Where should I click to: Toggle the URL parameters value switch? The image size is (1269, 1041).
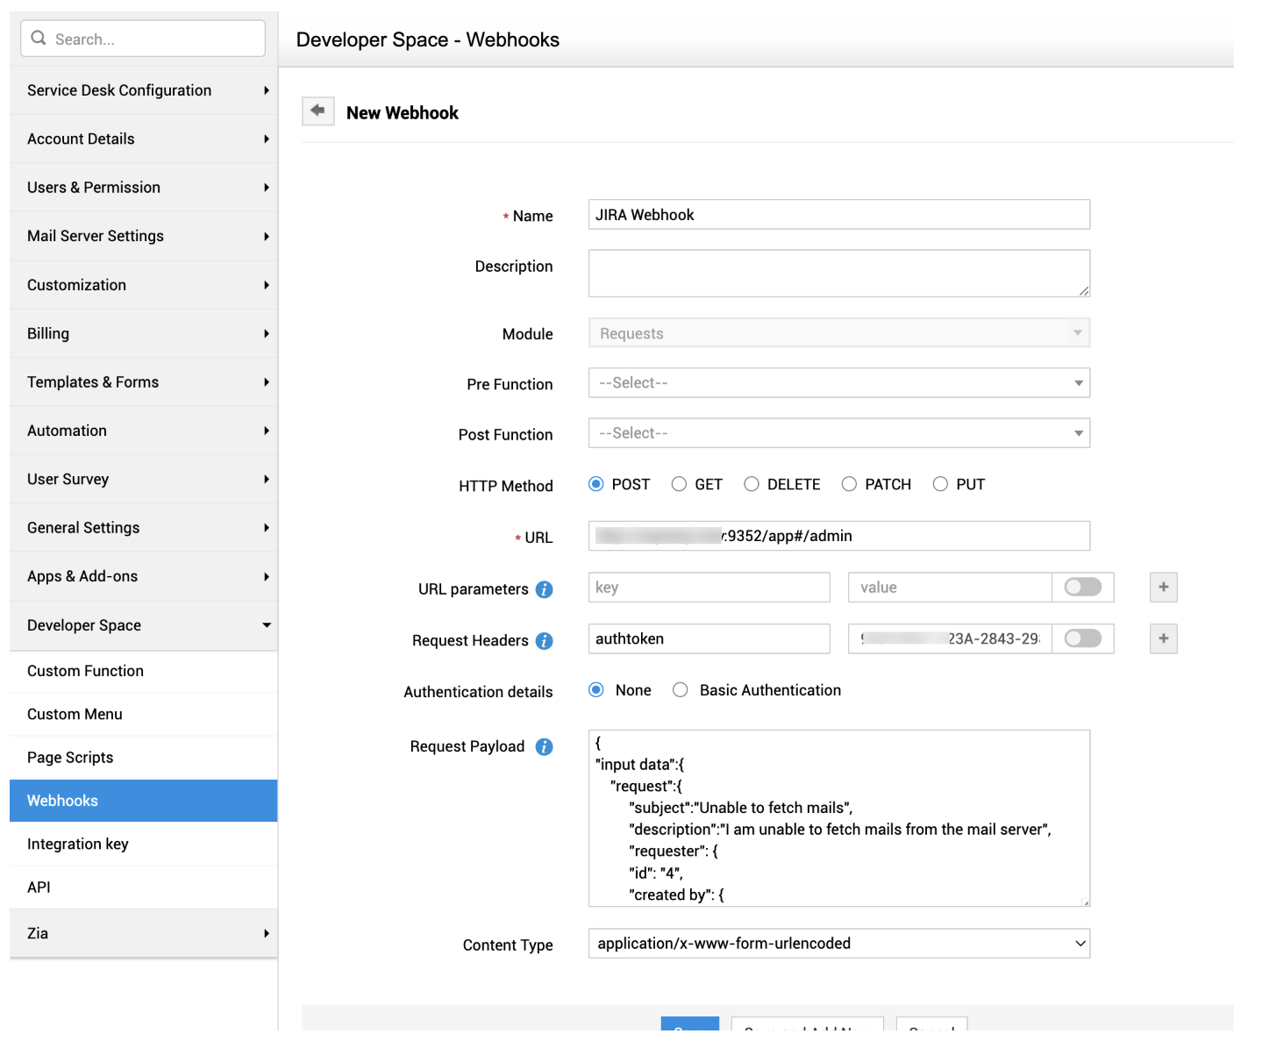1082,588
